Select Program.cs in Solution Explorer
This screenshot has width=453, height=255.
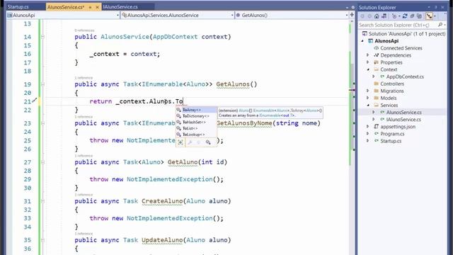coord(392,134)
